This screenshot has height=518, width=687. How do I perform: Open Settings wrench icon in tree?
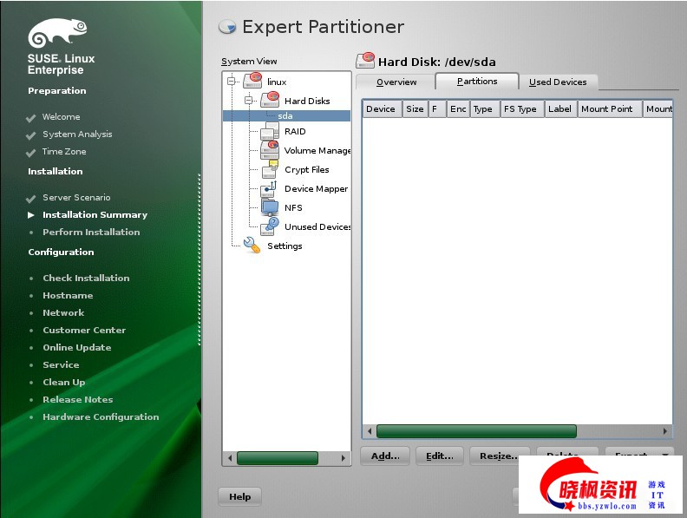point(252,246)
